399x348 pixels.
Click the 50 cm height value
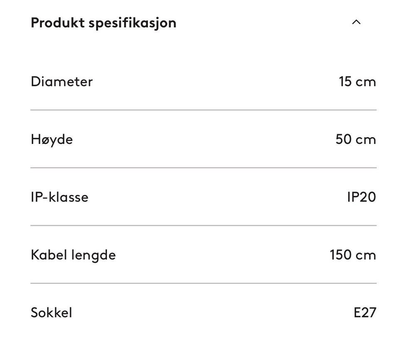[x=355, y=139]
